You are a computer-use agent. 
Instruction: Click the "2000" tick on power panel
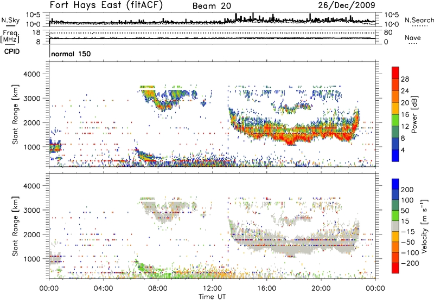pyautogui.click(x=31, y=122)
